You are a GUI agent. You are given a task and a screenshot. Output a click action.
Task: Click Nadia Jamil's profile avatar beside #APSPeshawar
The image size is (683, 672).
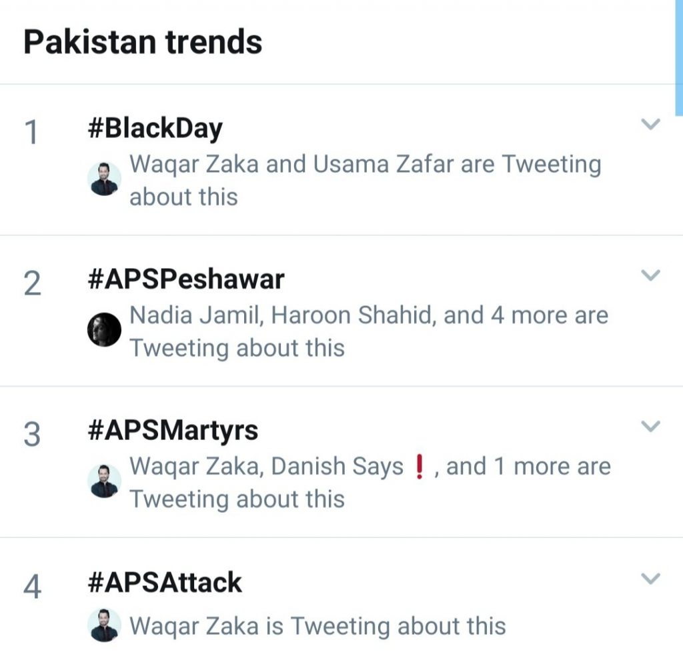click(105, 330)
